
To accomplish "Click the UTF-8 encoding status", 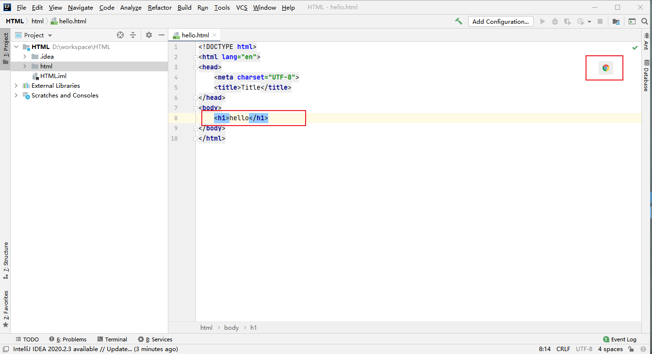I will click(584, 349).
